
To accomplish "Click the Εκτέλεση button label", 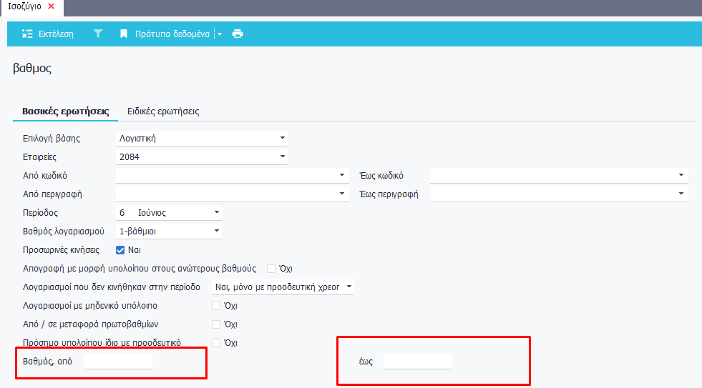I will point(56,34).
